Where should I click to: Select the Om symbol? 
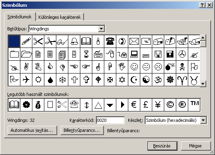(x=158, y=79)
